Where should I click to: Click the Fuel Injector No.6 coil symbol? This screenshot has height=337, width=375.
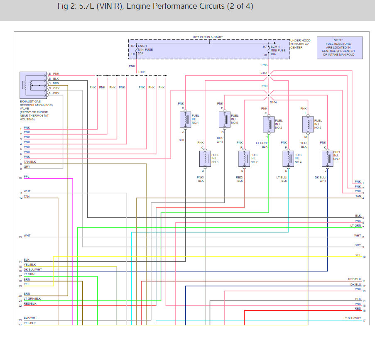(308, 124)
